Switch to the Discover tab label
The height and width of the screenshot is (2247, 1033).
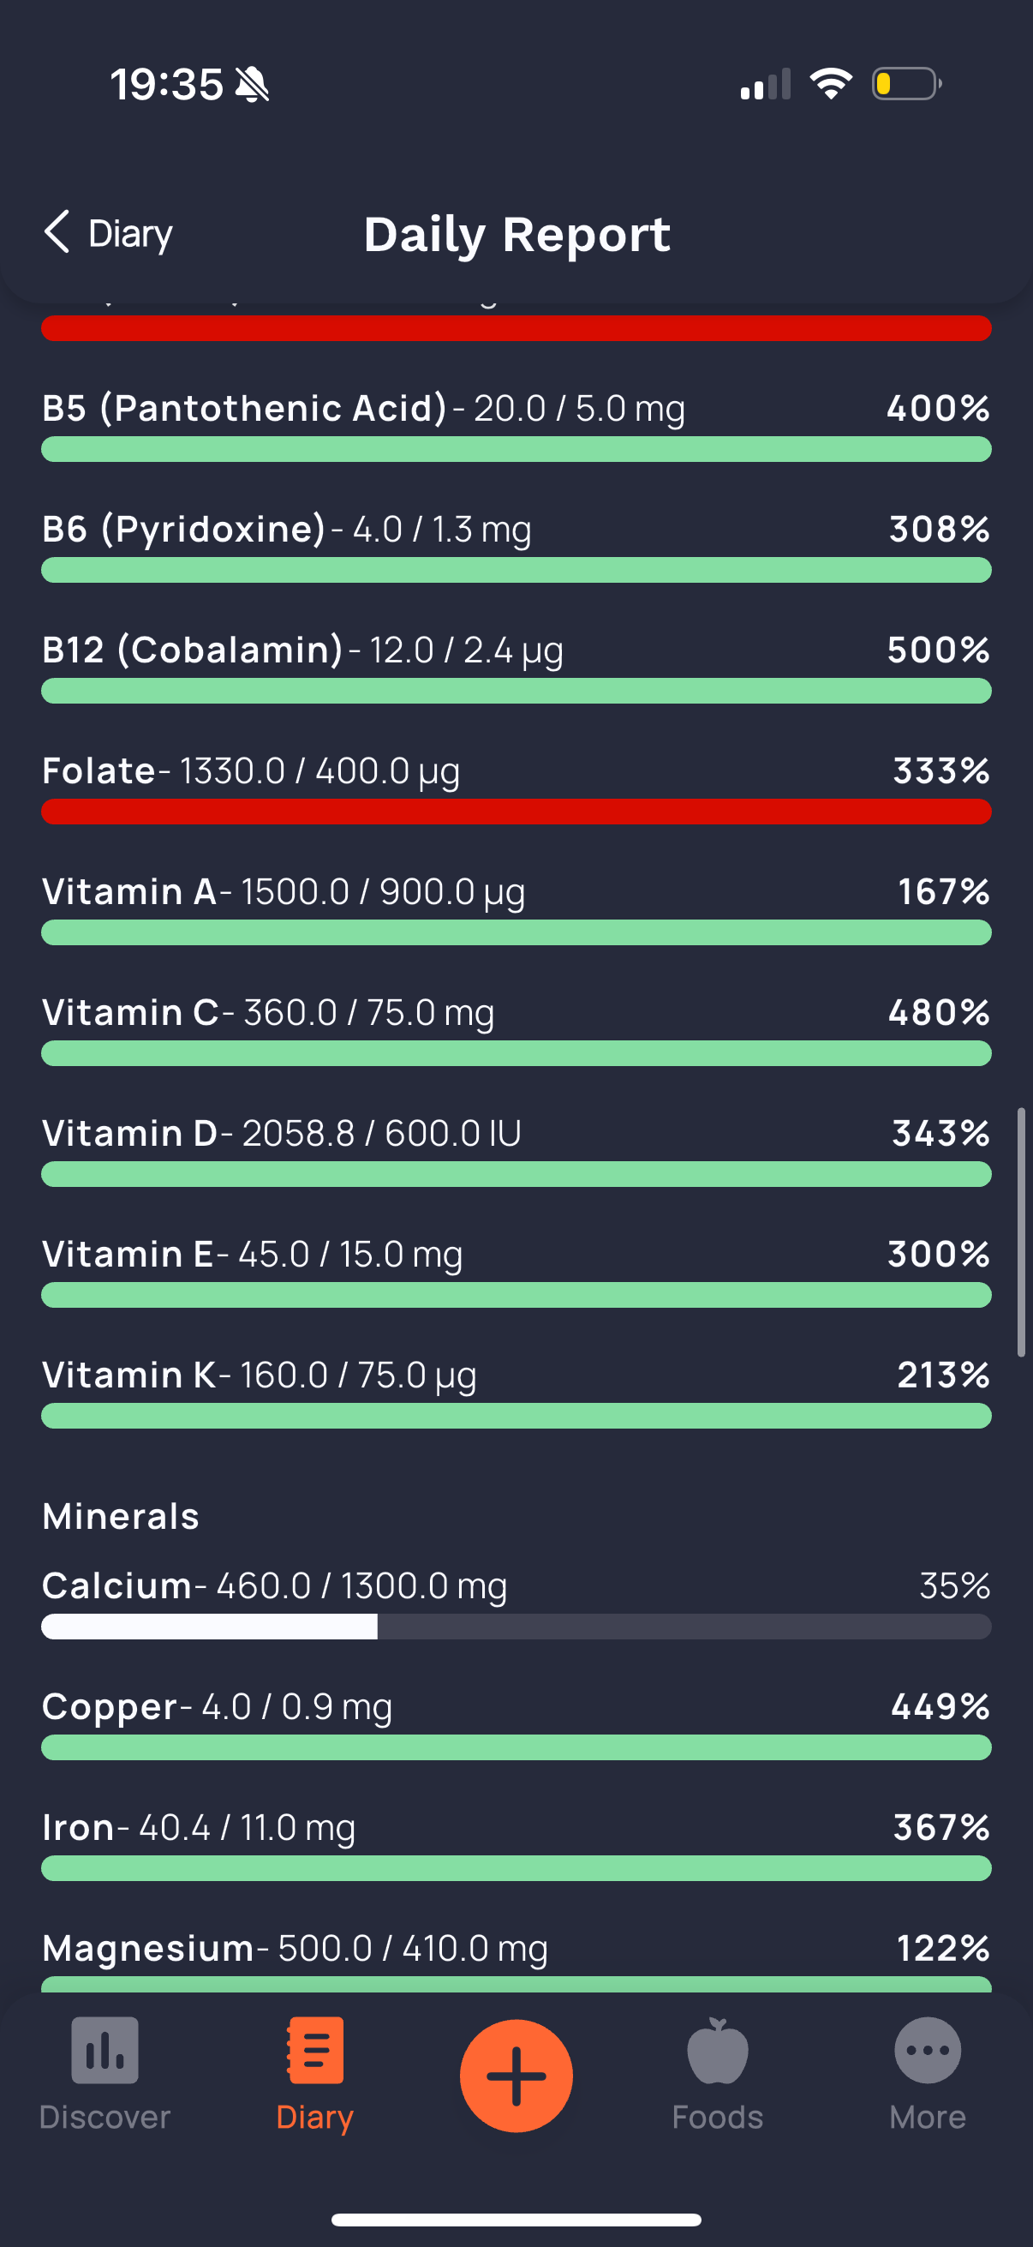click(x=104, y=2117)
